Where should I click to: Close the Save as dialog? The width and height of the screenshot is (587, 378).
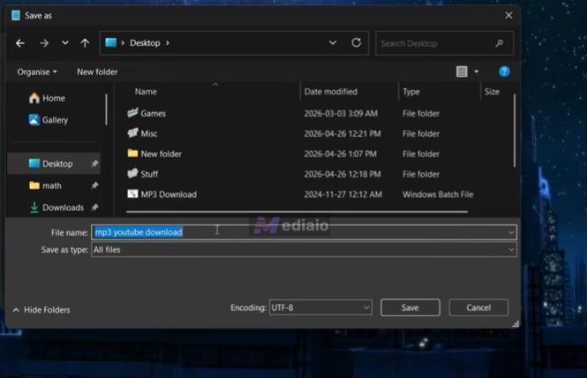508,15
